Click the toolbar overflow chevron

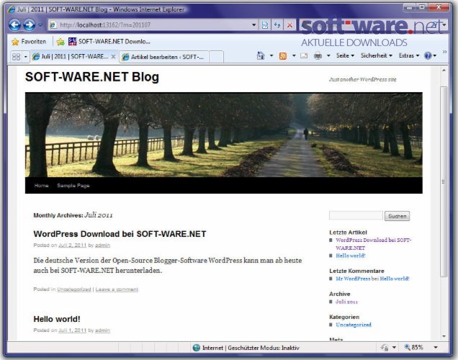[444, 52]
